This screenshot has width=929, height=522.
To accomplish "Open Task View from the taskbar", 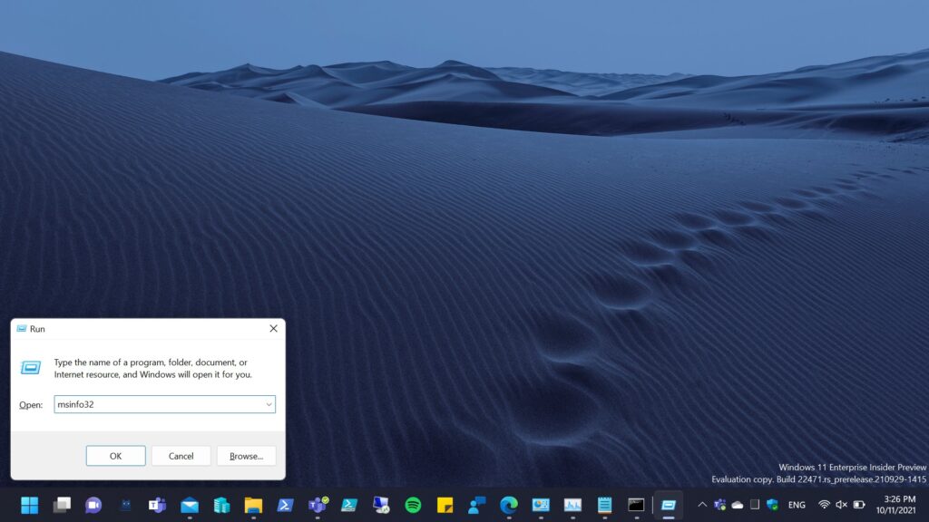I will click(62, 505).
